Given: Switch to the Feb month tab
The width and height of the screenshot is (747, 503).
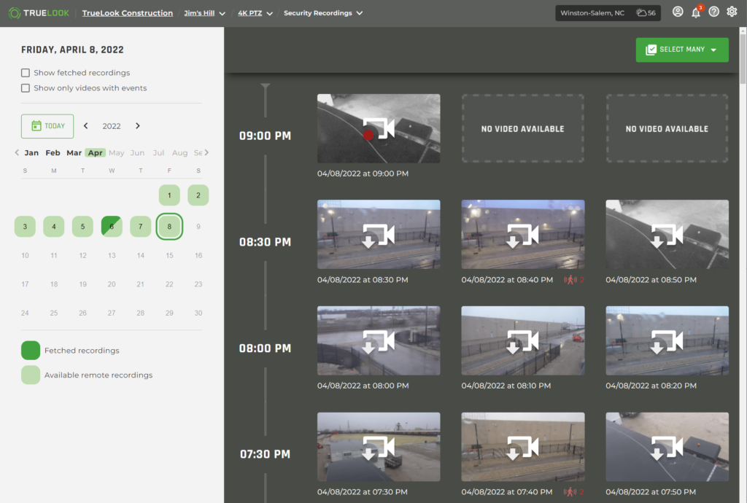Looking at the screenshot, I should click(x=53, y=153).
